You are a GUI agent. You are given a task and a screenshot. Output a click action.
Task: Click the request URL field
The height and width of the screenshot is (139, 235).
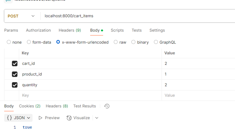[136, 16]
